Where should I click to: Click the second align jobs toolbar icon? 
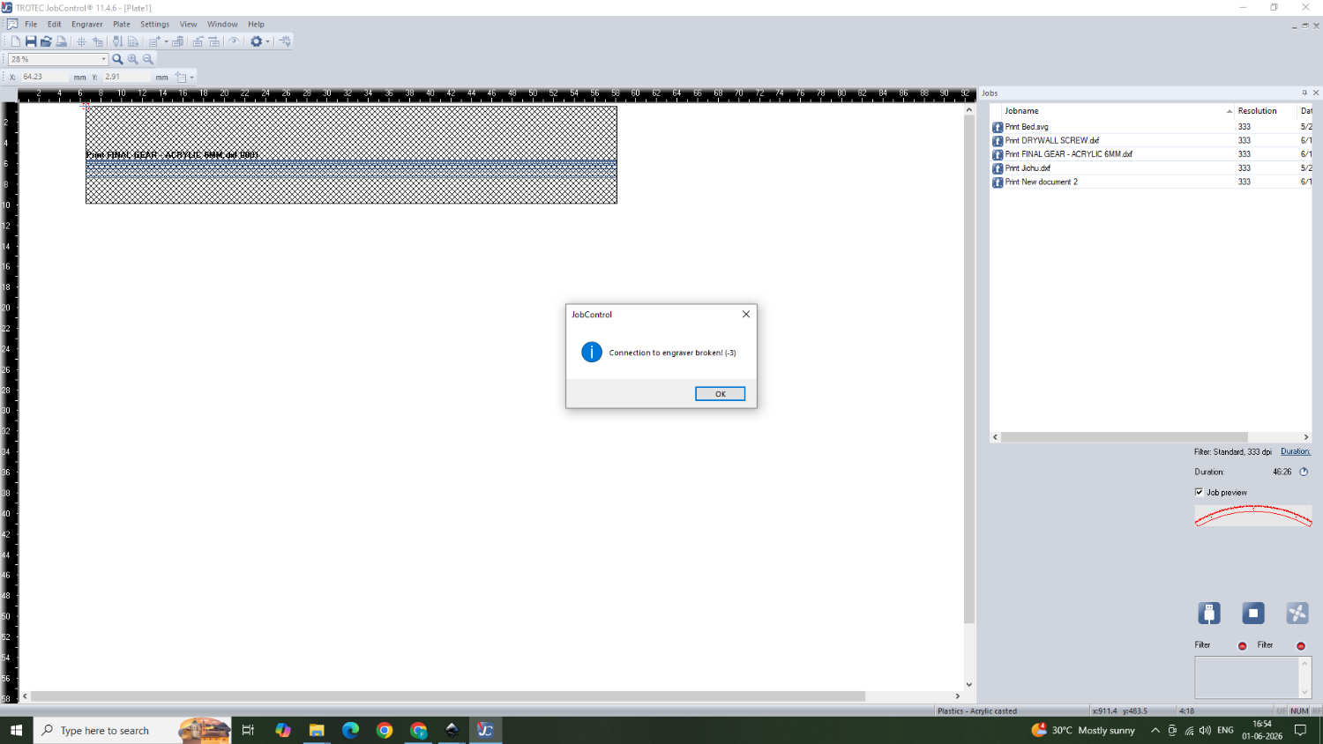[x=213, y=41]
